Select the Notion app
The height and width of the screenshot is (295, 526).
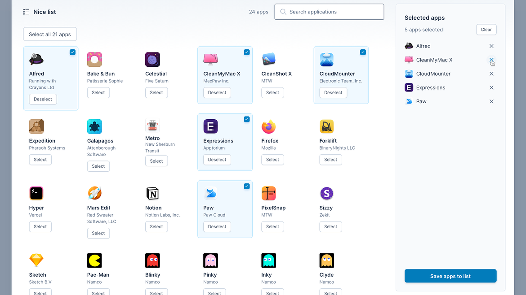156,226
